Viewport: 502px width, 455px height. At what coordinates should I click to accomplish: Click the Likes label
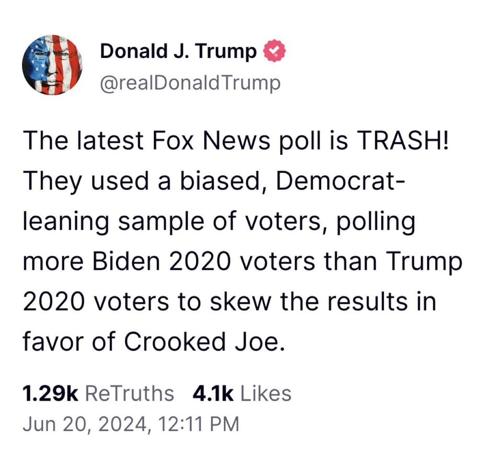(266, 393)
